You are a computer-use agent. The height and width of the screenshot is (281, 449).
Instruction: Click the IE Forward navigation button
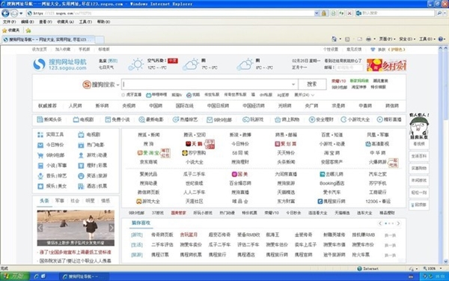14,13
